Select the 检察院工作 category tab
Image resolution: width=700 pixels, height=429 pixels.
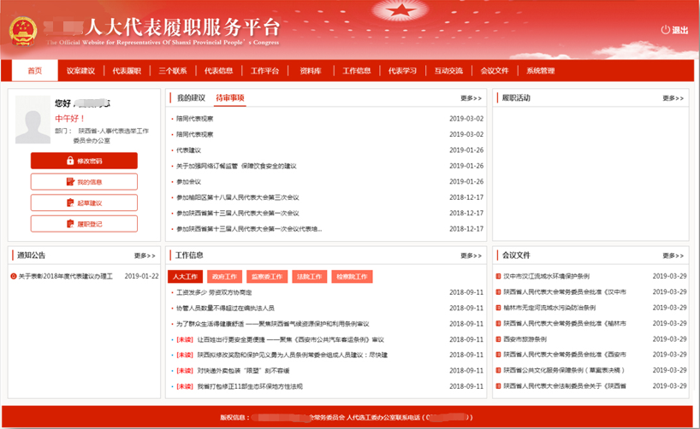coord(353,277)
